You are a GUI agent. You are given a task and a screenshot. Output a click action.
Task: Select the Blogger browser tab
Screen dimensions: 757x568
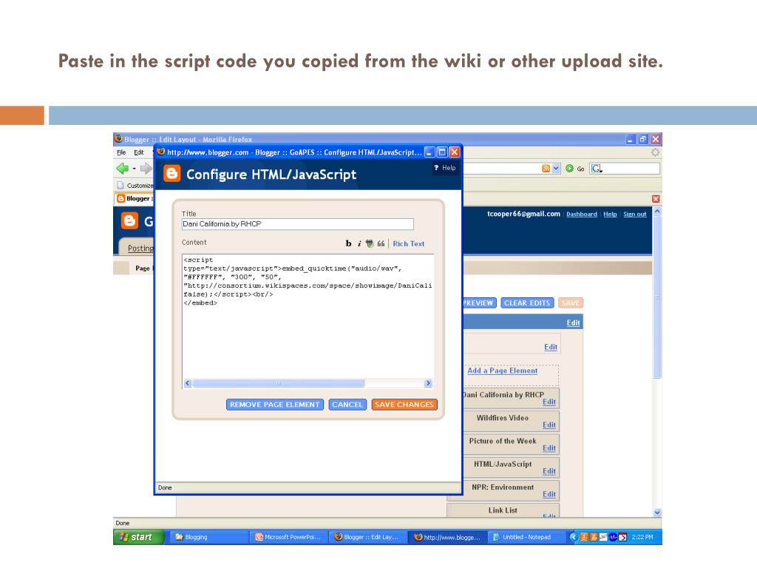(x=135, y=198)
